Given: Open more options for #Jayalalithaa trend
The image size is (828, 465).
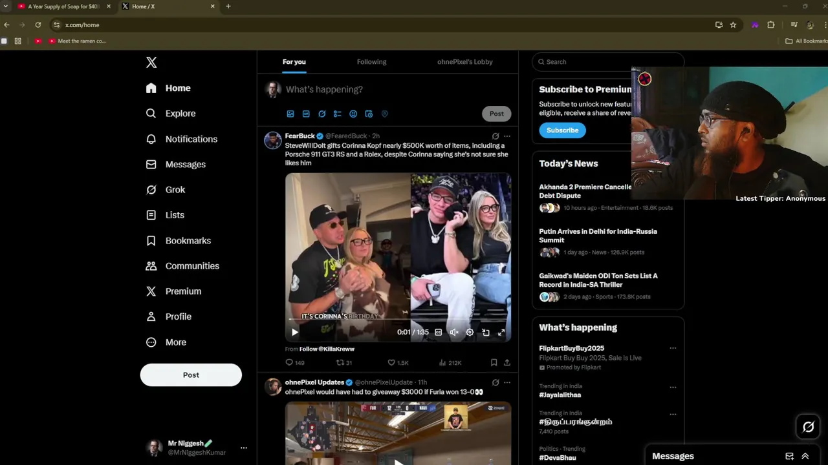Looking at the screenshot, I should click(x=673, y=387).
